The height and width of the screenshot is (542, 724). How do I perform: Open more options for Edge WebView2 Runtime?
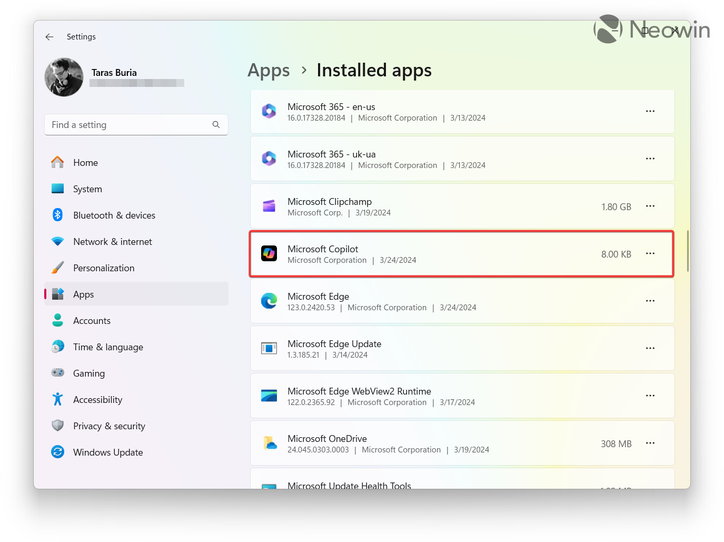click(650, 396)
